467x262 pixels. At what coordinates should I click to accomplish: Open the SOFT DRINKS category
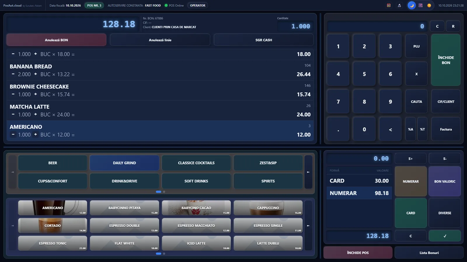[x=196, y=181]
